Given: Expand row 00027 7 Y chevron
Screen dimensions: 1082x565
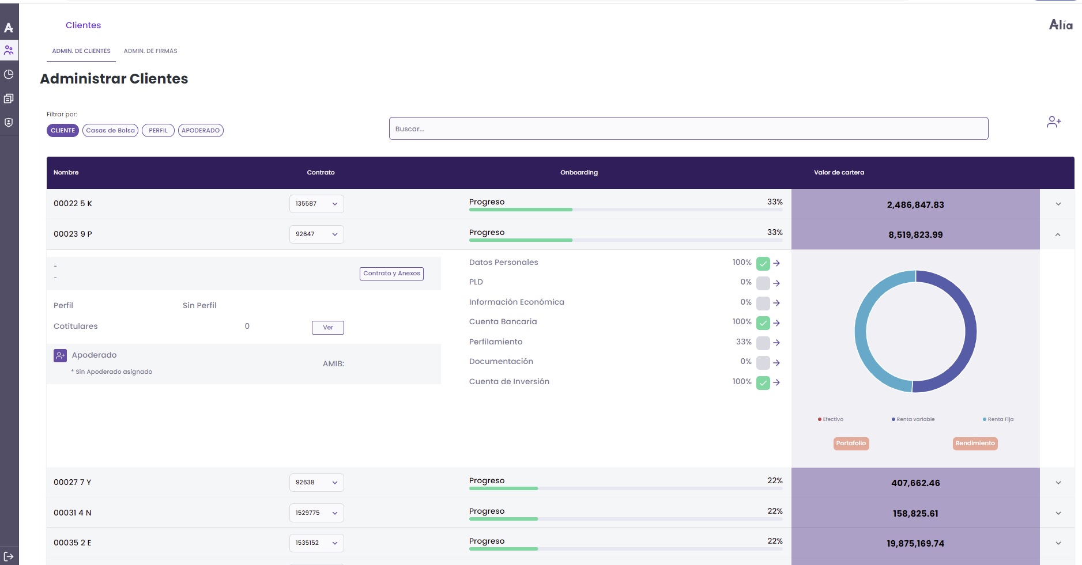Looking at the screenshot, I should coord(1058,483).
